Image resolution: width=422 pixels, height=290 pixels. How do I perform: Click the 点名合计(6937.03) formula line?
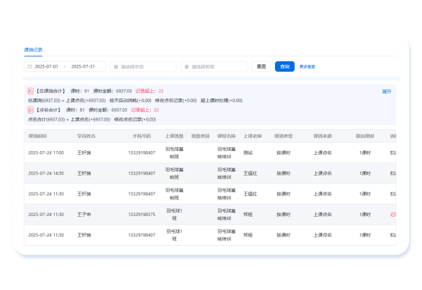point(91,119)
